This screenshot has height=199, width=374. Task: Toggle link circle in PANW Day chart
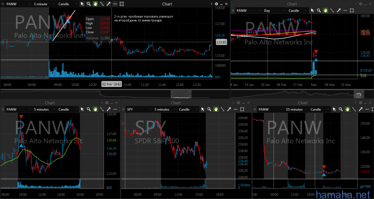233,11
